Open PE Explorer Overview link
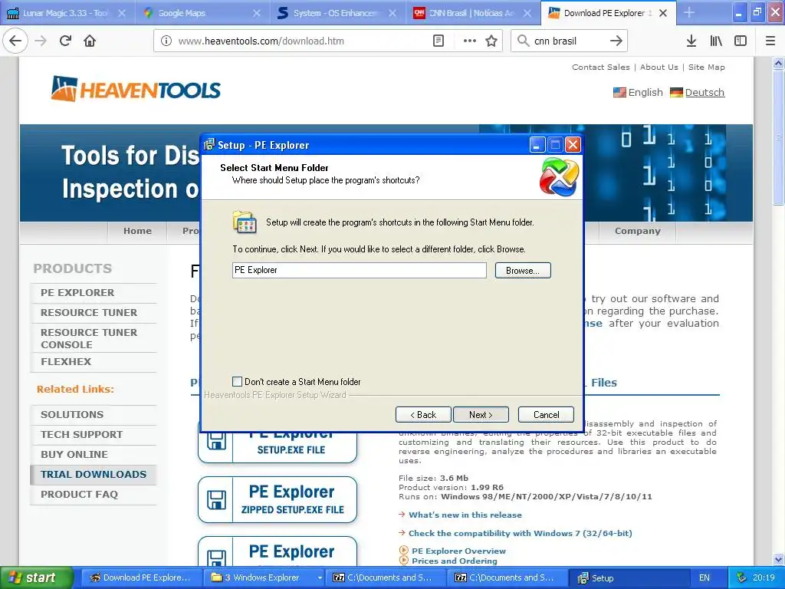Image resolution: width=785 pixels, height=589 pixels. pos(458,551)
